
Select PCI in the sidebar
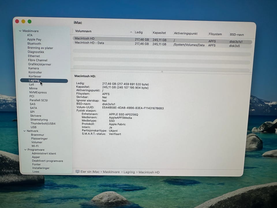point(32,96)
